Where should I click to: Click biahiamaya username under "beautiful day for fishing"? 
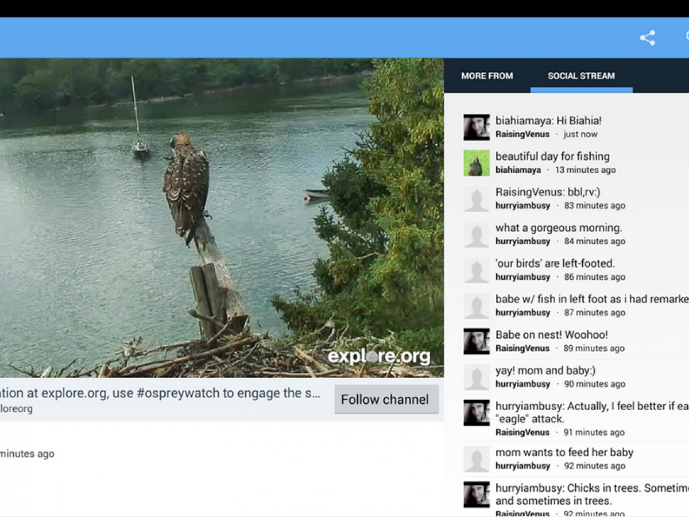coord(518,170)
